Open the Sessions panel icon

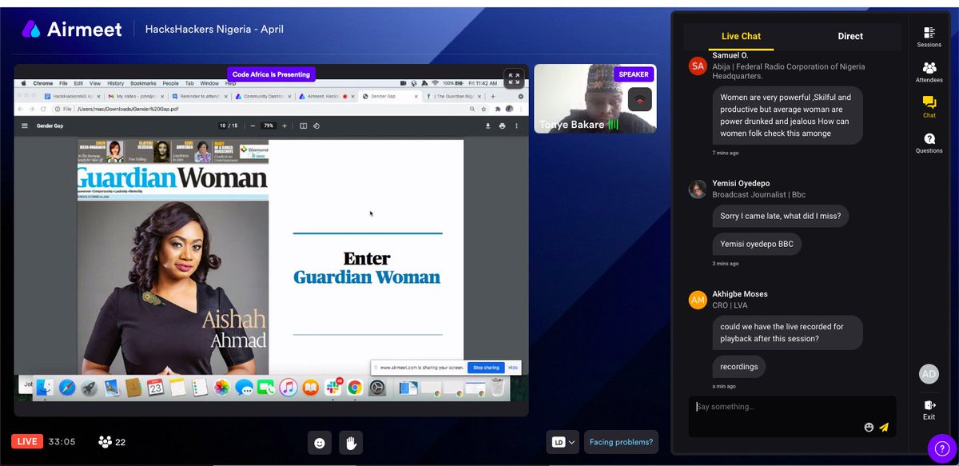point(929,32)
